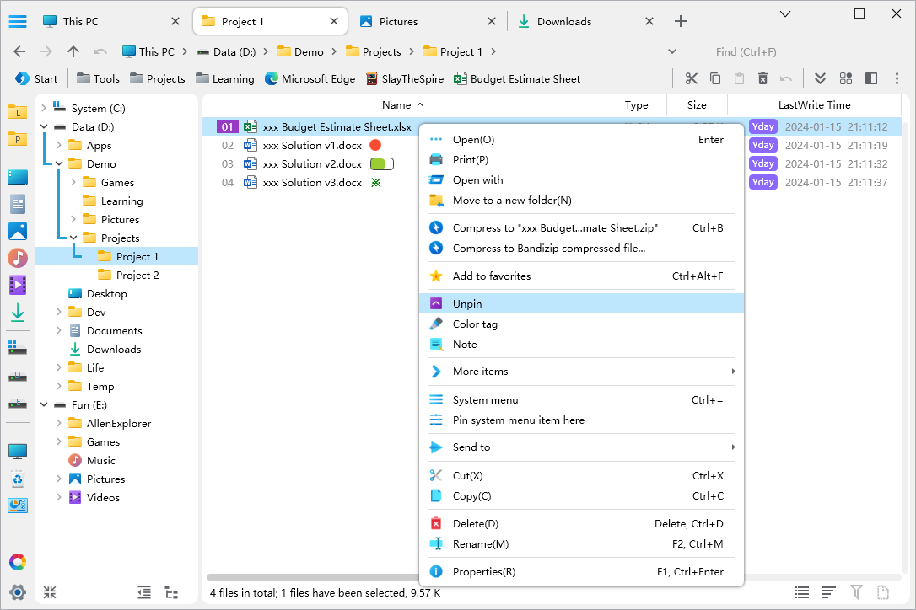
Task: Open the address bar history dropdown
Action: [x=672, y=51]
